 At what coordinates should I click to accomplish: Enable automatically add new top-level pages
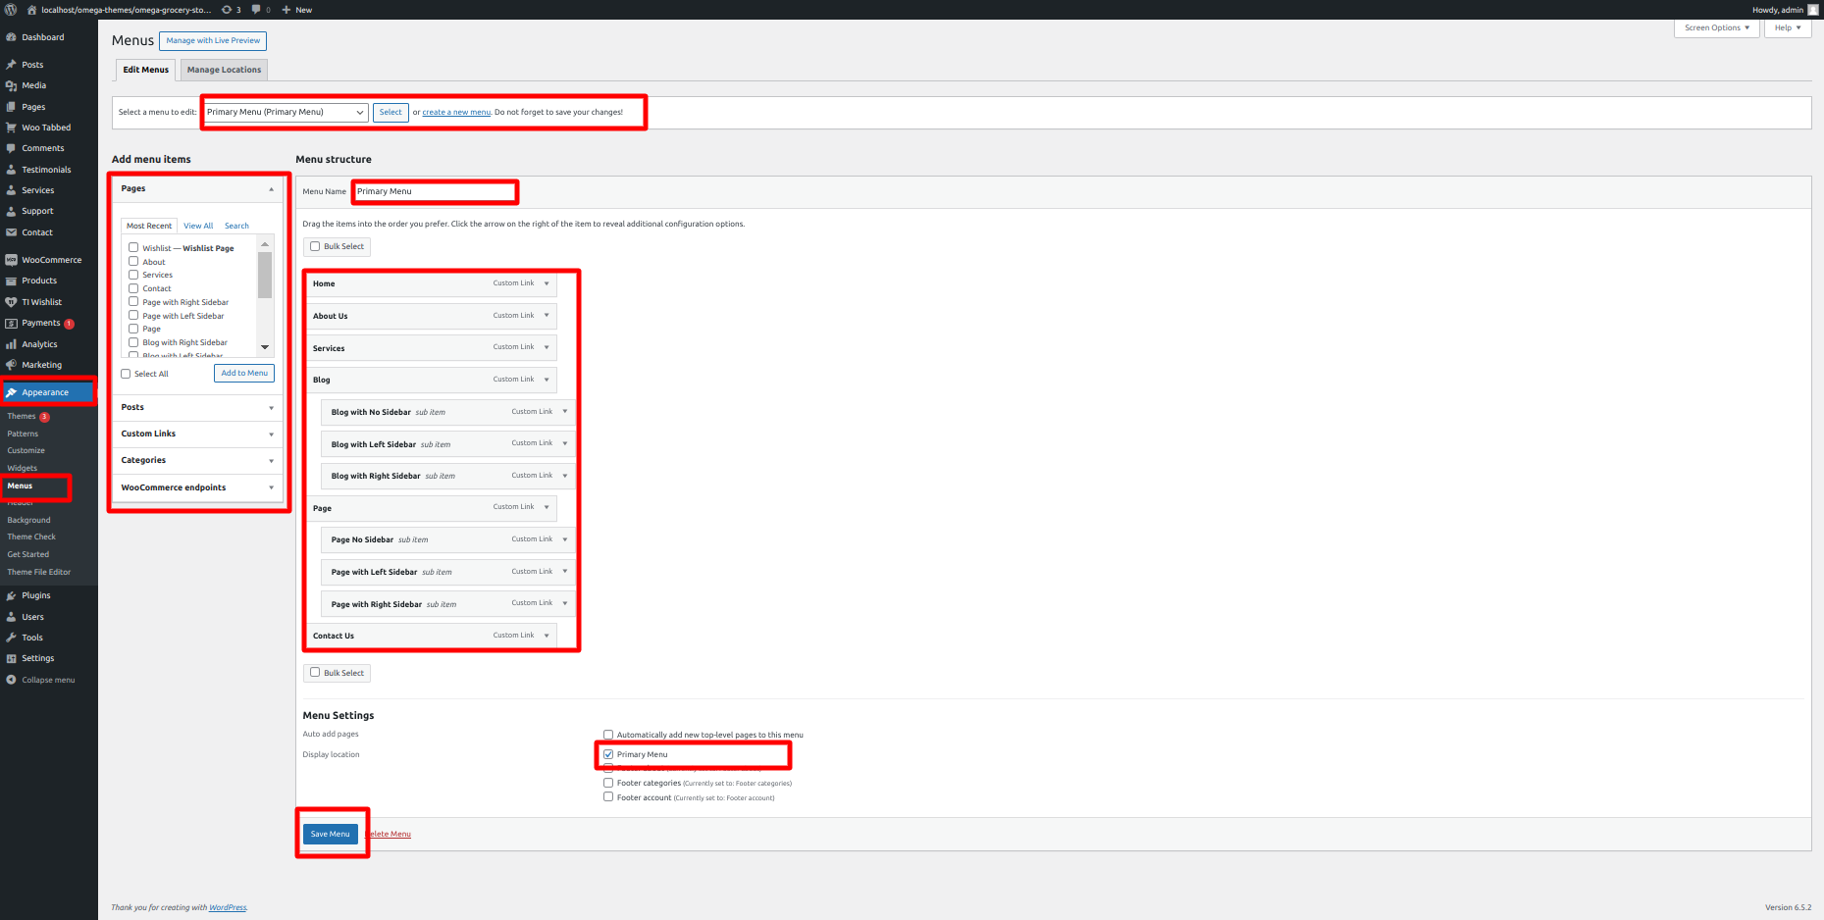click(x=608, y=735)
